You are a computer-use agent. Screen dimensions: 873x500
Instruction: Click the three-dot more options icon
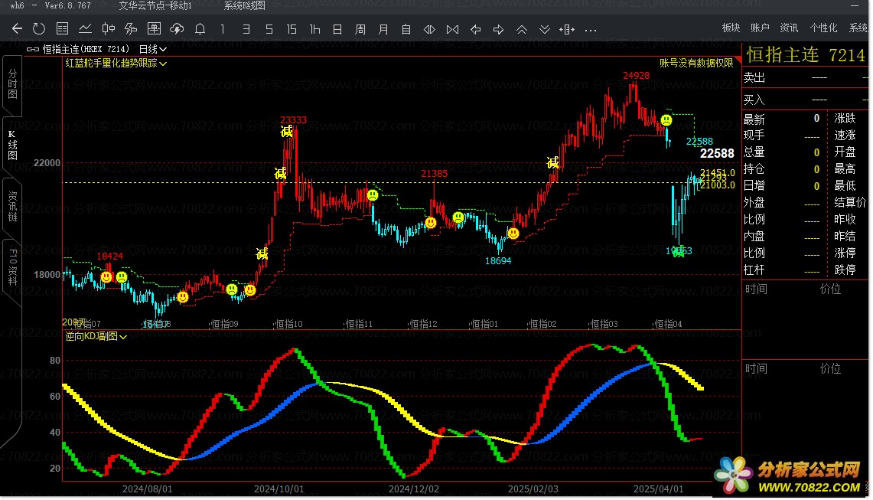(590, 30)
